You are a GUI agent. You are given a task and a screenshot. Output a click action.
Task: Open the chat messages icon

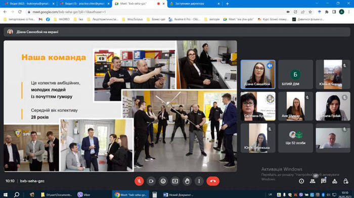[x=324, y=181]
